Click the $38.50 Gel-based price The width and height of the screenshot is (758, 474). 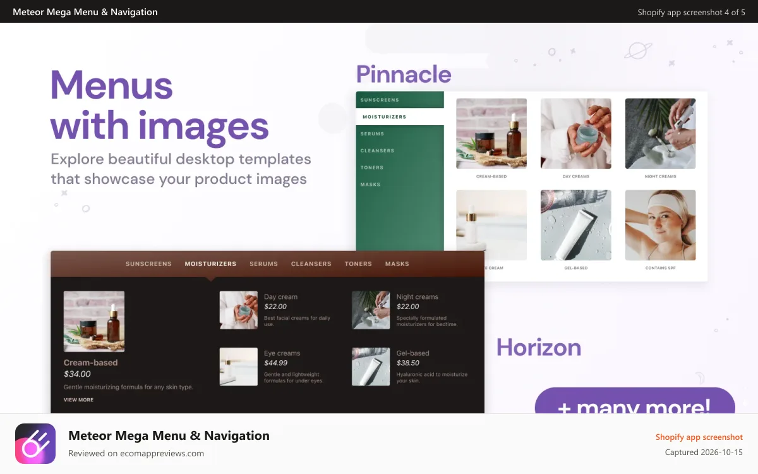click(x=407, y=363)
